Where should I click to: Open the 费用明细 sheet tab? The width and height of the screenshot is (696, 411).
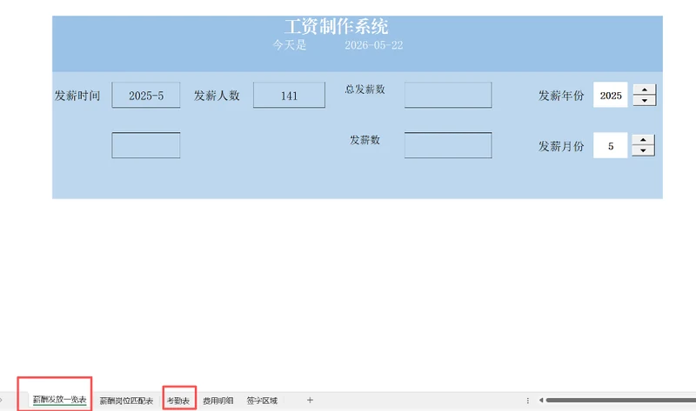(x=218, y=401)
